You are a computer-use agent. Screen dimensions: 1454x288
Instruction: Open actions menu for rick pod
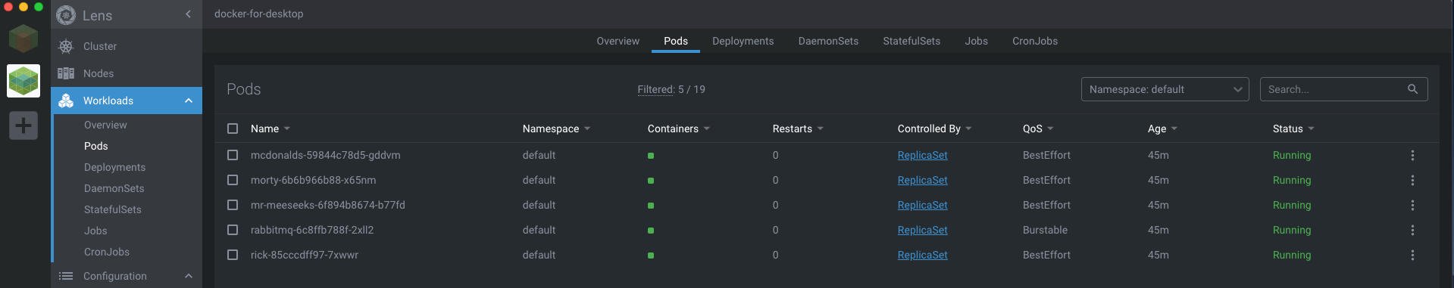pos(1412,255)
